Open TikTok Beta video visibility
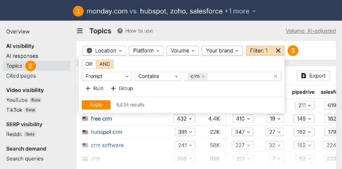Viewport: 342px width, 169px height. [x=21, y=110]
